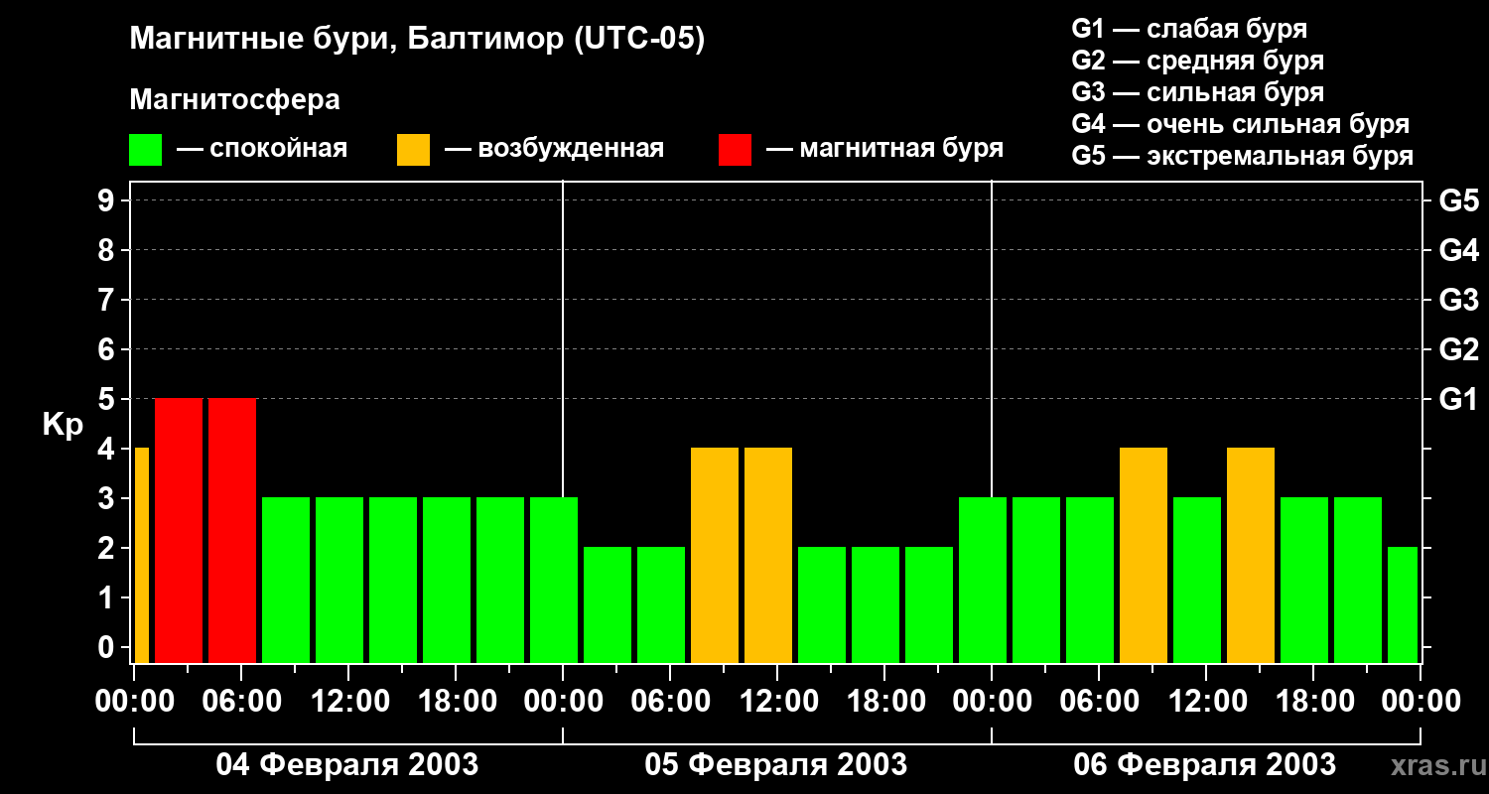1489x794 pixels.
Task: Click the Kp value 9 axis tick label
Action: point(107,200)
